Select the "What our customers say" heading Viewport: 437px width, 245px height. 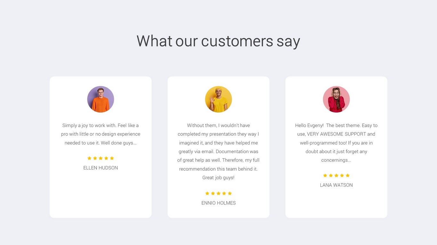click(x=218, y=41)
